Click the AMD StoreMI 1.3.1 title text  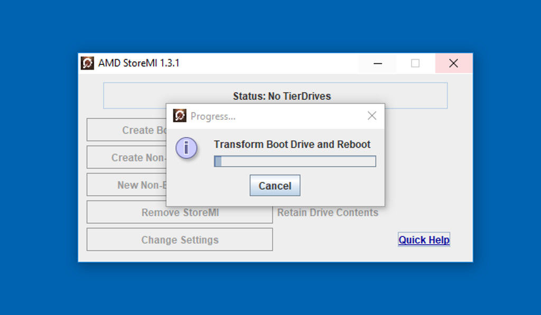click(139, 63)
